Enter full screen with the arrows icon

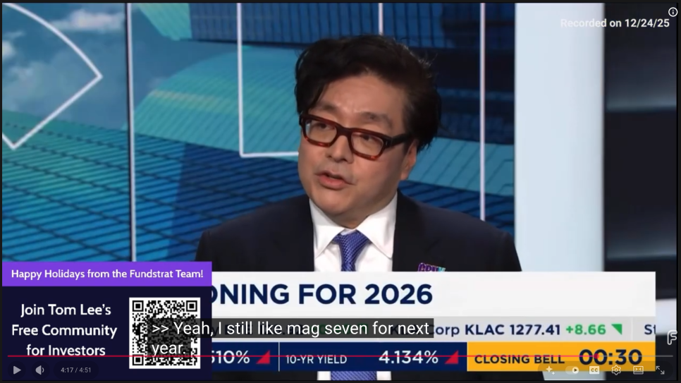[660, 370]
